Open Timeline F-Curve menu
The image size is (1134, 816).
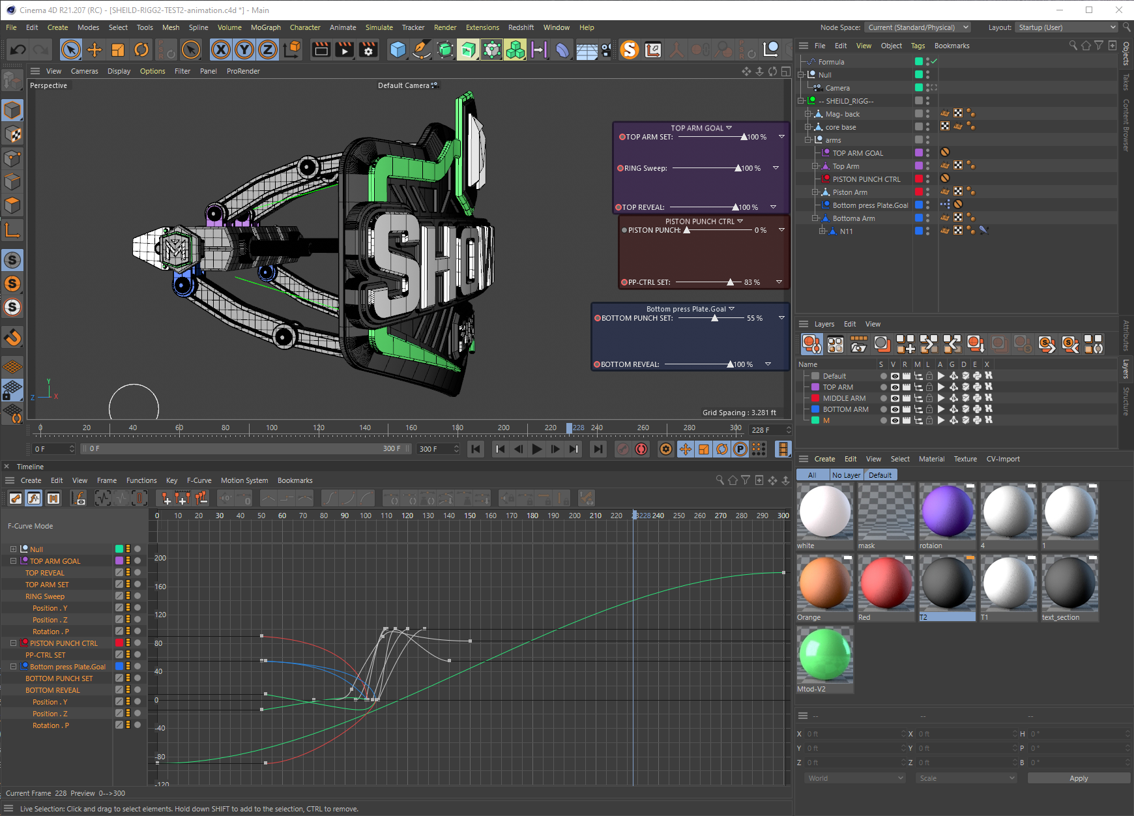pos(199,480)
